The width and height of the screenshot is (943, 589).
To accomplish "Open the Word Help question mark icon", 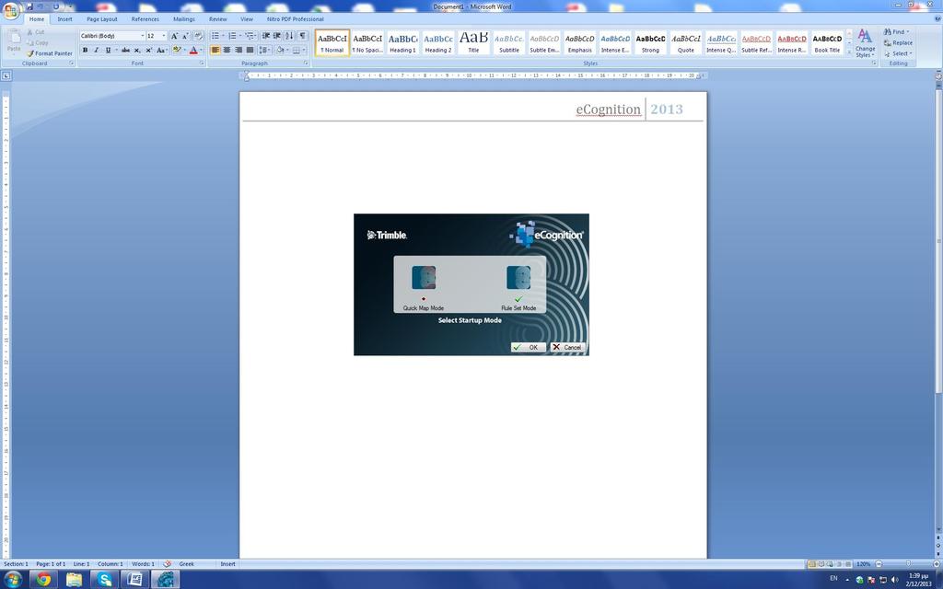I will pyautogui.click(x=937, y=19).
